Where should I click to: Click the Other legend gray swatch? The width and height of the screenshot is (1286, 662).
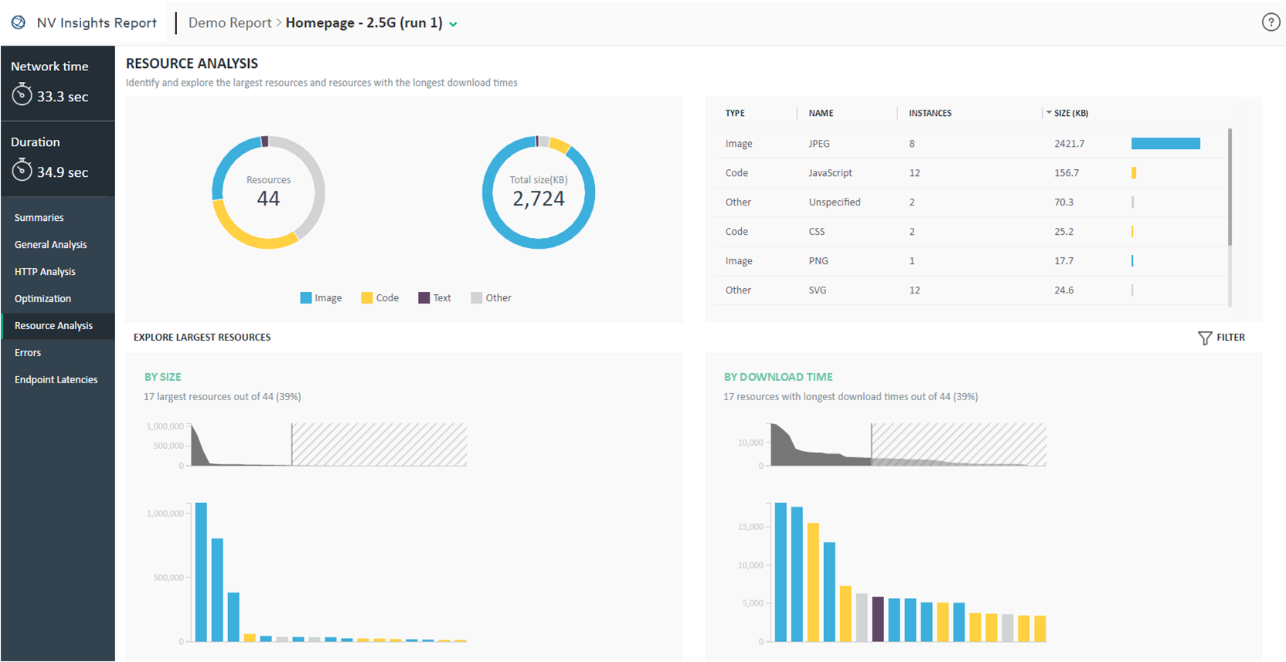(476, 298)
